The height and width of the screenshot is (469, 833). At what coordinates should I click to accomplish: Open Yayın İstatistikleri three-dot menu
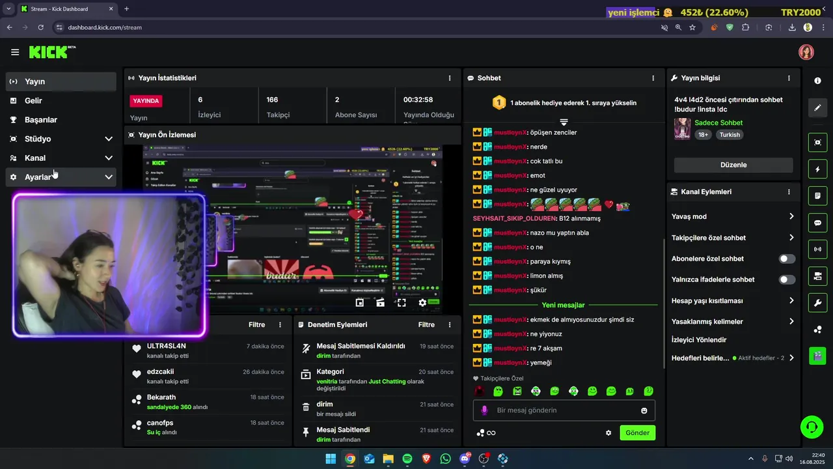pos(449,78)
